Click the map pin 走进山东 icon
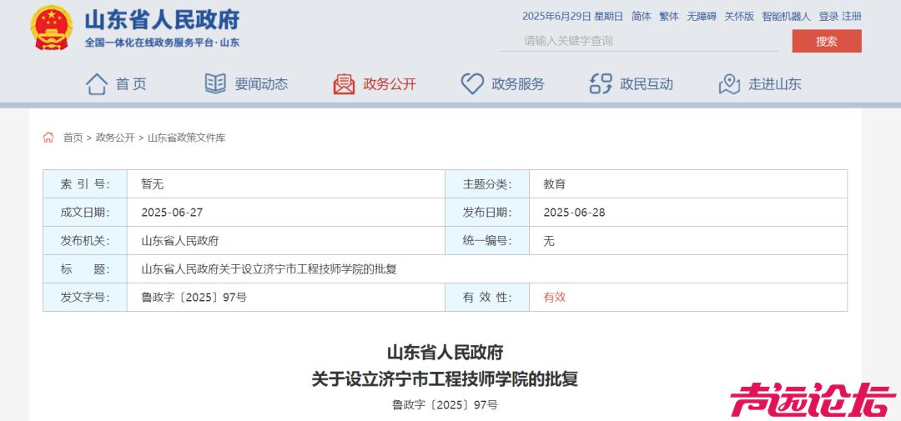 [729, 84]
